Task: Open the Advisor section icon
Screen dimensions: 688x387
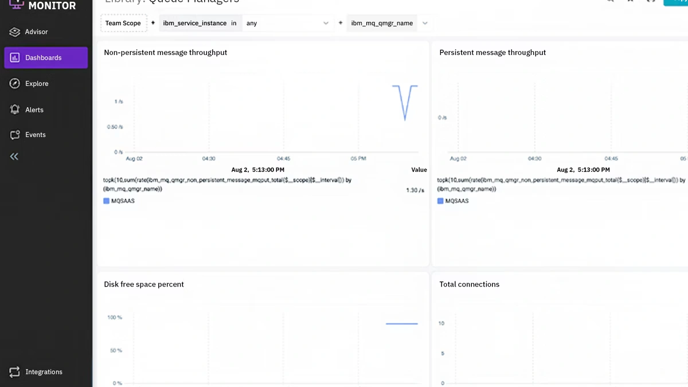Action: click(x=15, y=32)
